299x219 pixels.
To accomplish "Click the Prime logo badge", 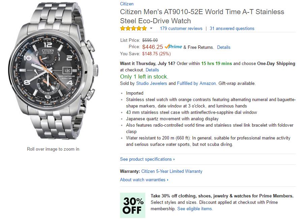I will pyautogui.click(x=173, y=47).
